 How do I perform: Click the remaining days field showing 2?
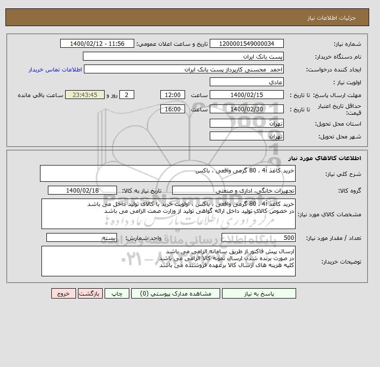click(x=126, y=95)
